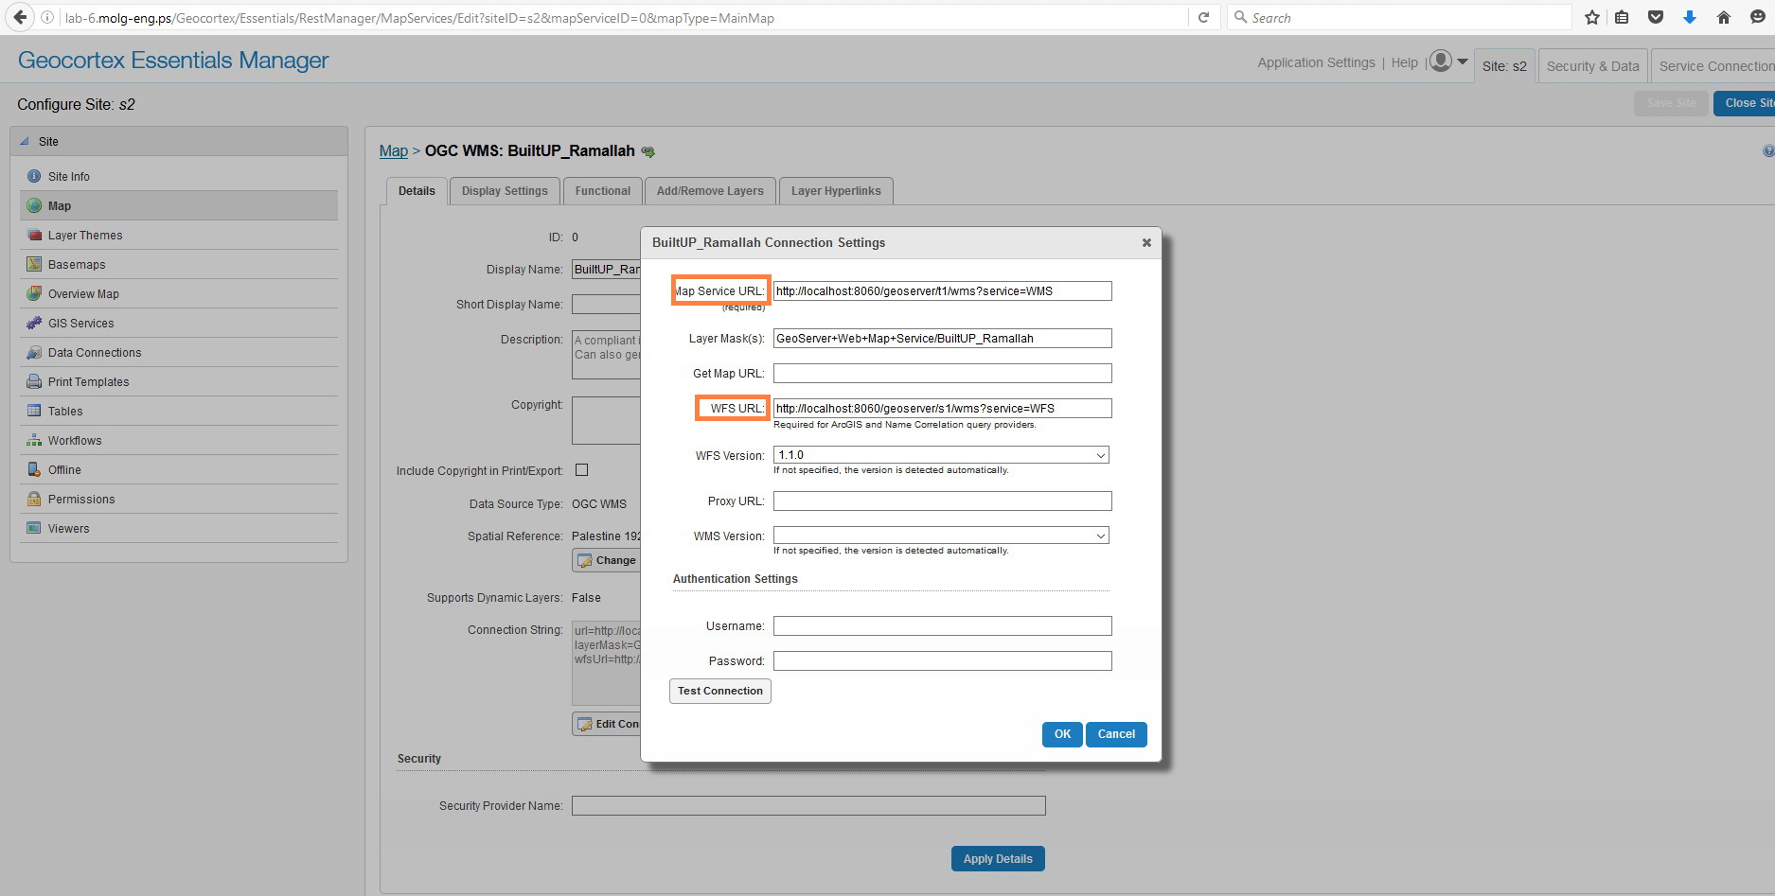Click the Test Connection button
This screenshot has width=1775, height=896.
[x=720, y=691]
